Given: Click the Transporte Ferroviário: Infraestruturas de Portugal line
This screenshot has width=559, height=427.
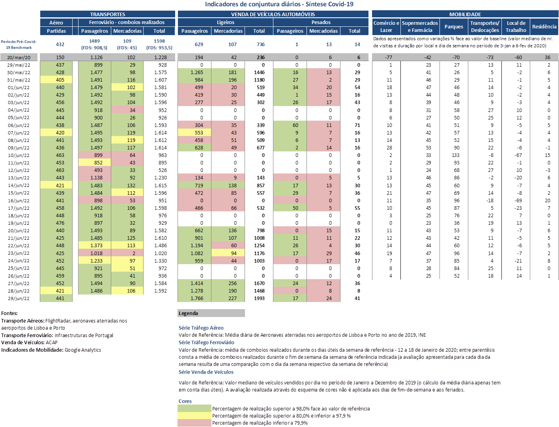Looking at the screenshot, I should 57,336.
